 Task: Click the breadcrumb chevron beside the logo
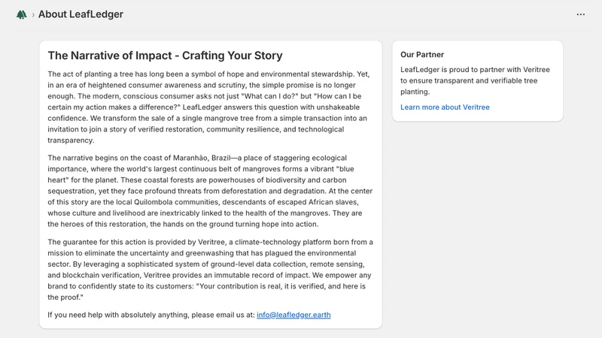click(33, 14)
